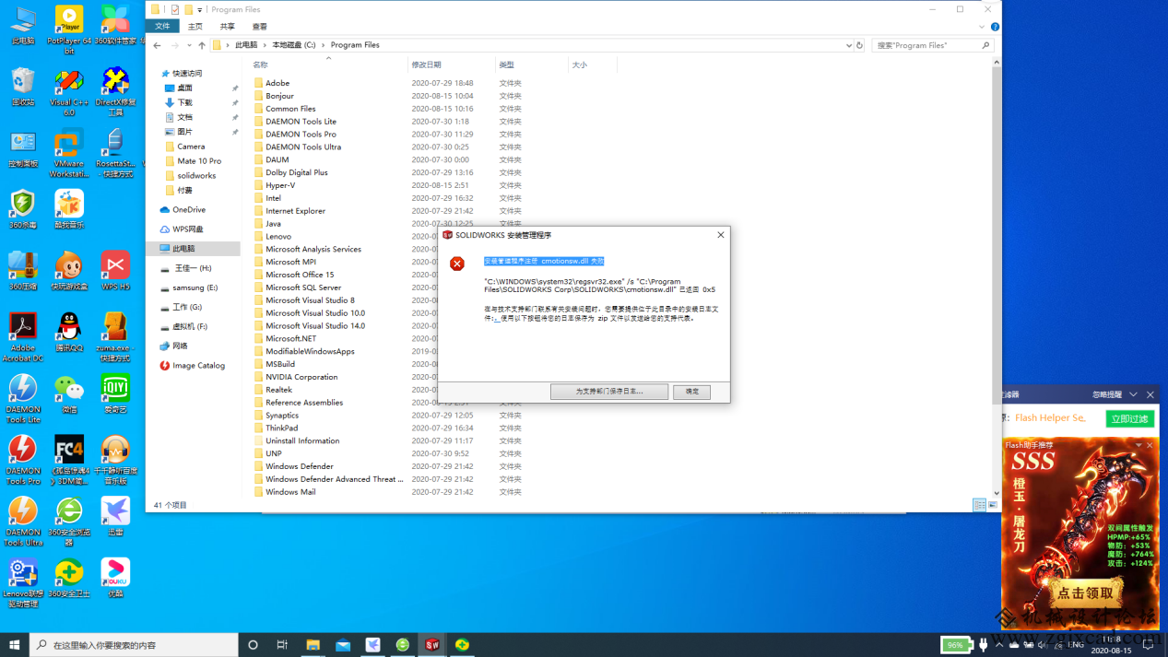Open VMware Workstation desktop icon
This screenshot has height=657, width=1168.
coord(69,153)
